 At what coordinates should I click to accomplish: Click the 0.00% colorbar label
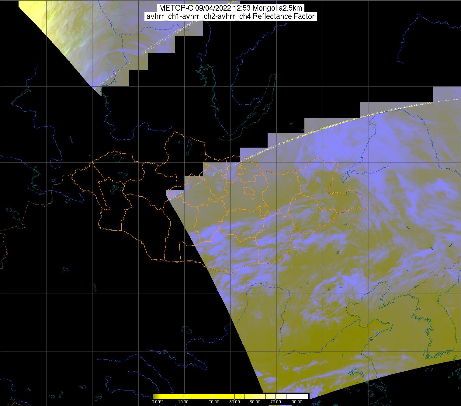click(x=158, y=402)
